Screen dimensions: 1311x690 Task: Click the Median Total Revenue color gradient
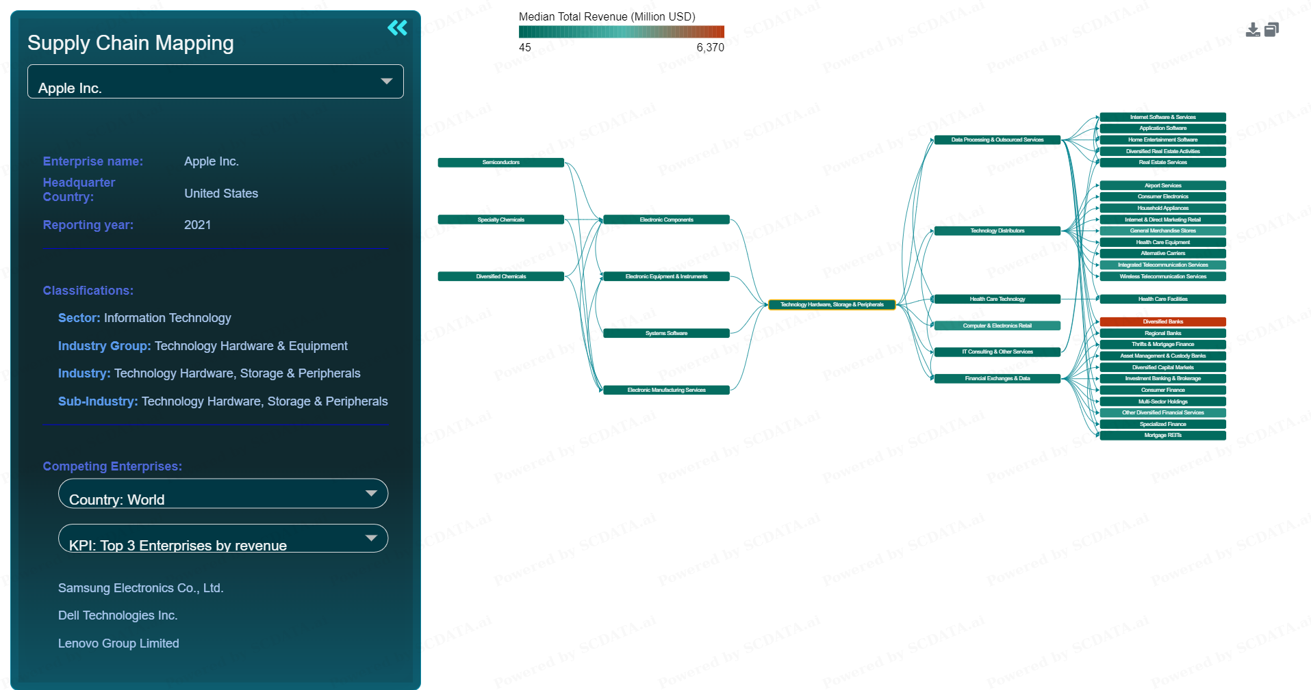622,31
